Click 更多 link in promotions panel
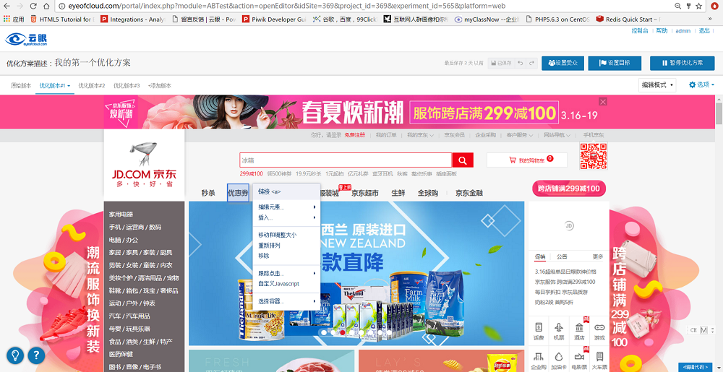This screenshot has height=372, width=723. (598, 256)
